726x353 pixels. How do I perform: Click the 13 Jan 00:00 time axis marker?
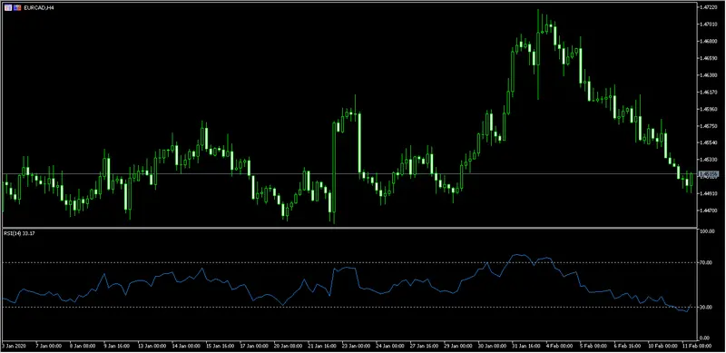(x=152, y=346)
